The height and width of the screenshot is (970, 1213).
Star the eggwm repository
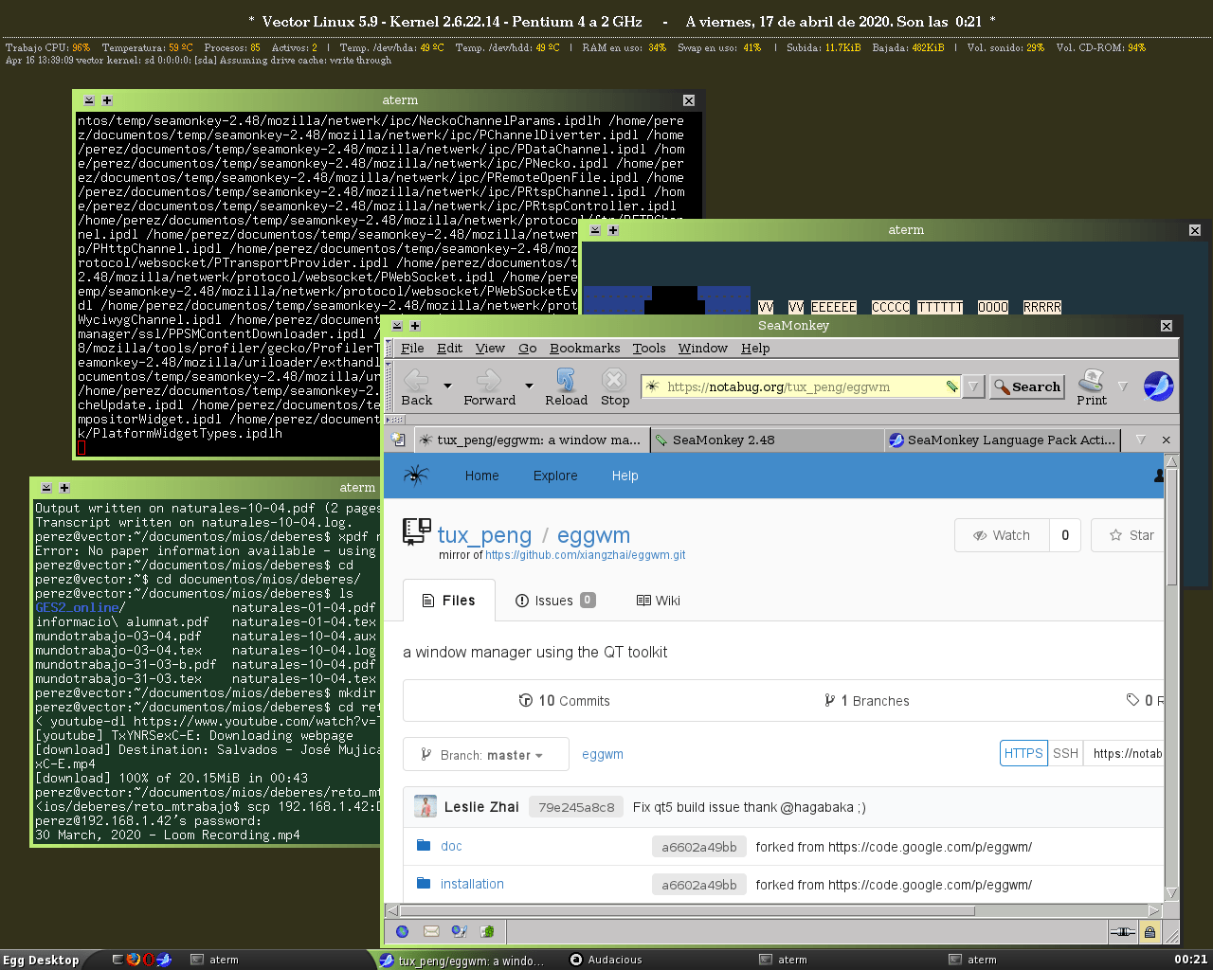click(x=1128, y=535)
